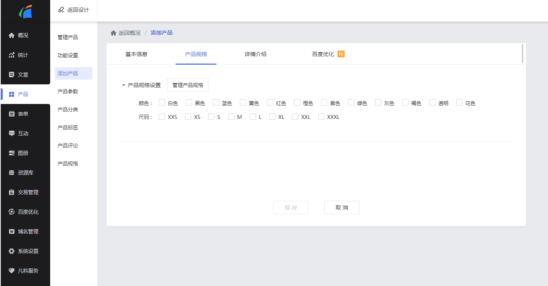Click the 凡科服务 heart icon
This screenshot has width=548, height=286.
point(11,271)
